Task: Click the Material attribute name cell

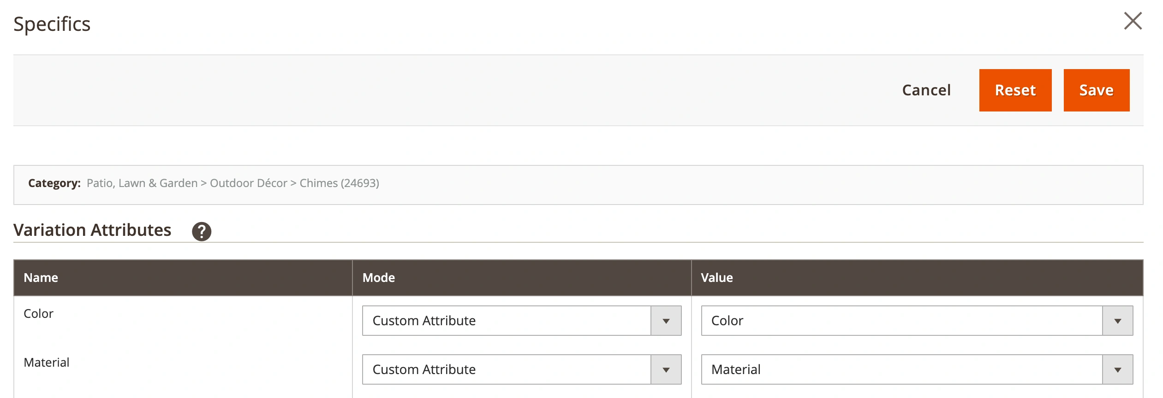Action: (47, 363)
